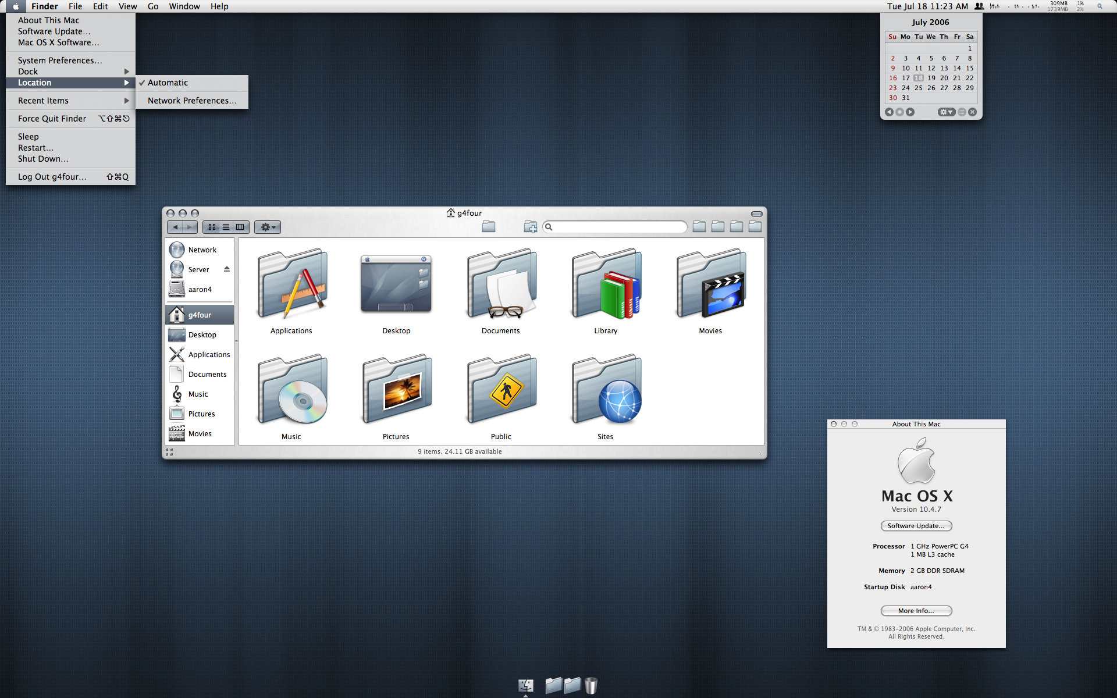Hide the Finder toolbar with pill button

click(756, 213)
